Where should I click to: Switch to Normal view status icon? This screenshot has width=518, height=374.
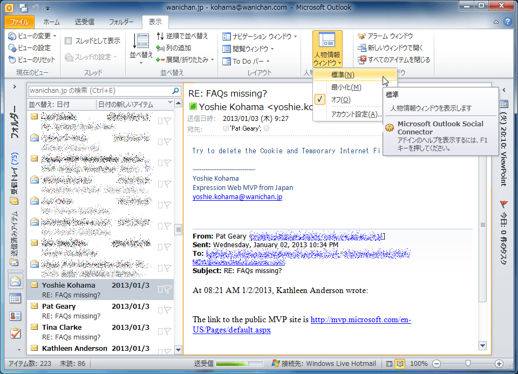click(x=390, y=364)
